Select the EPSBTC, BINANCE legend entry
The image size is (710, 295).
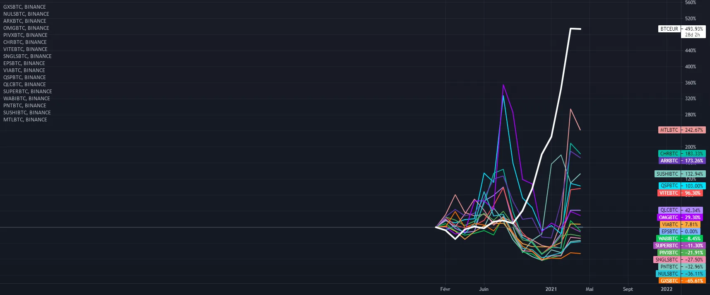point(24,63)
